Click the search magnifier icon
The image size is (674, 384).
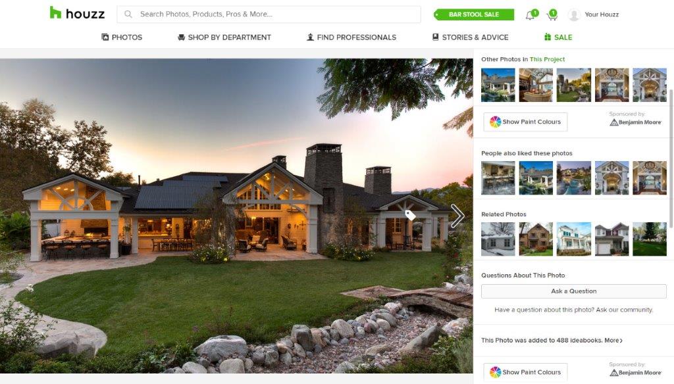(x=128, y=14)
